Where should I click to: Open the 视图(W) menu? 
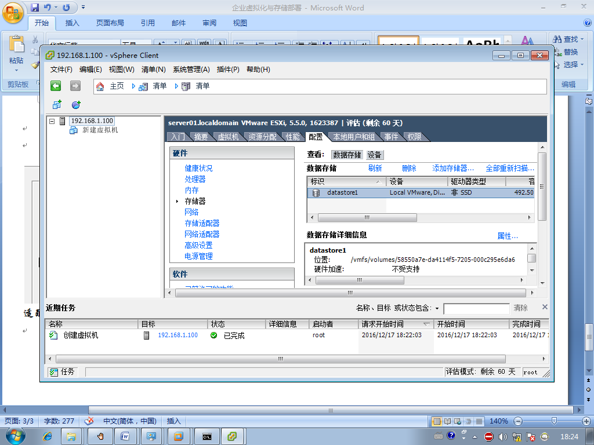pos(121,70)
